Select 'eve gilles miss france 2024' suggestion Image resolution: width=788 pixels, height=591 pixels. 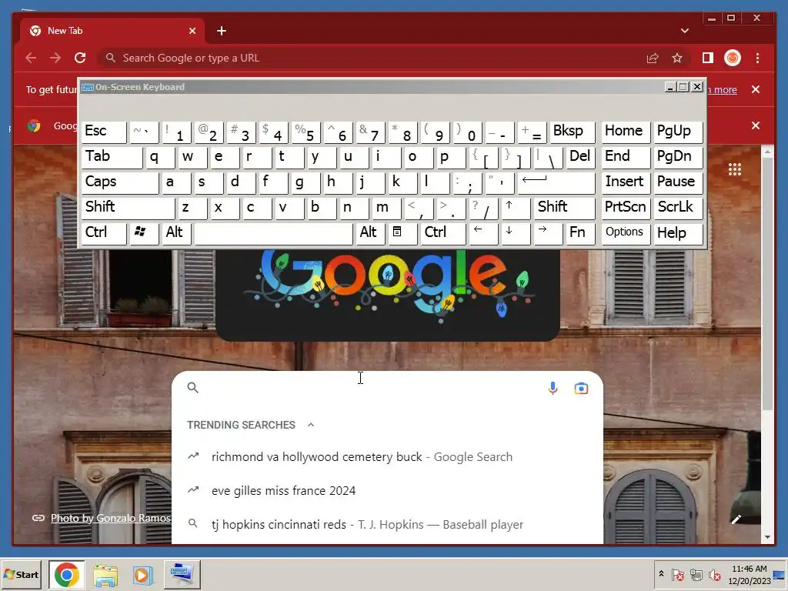tap(387, 490)
